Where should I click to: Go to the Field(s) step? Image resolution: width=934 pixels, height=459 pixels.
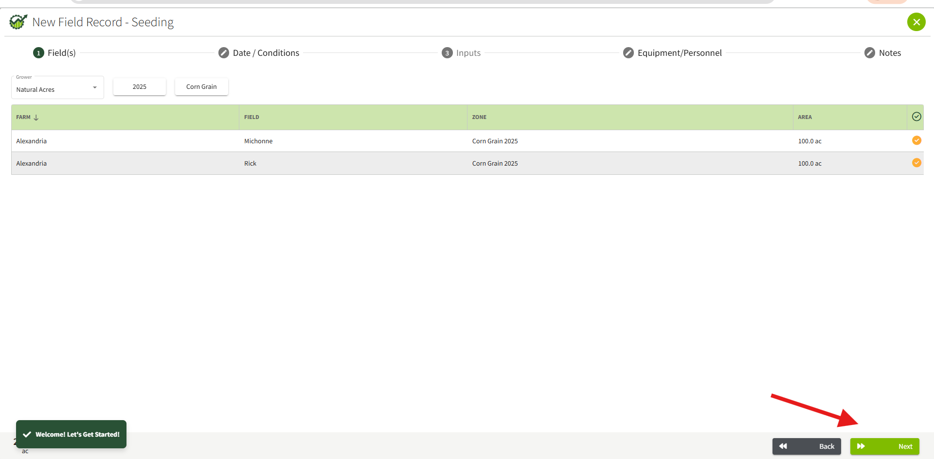(54, 53)
